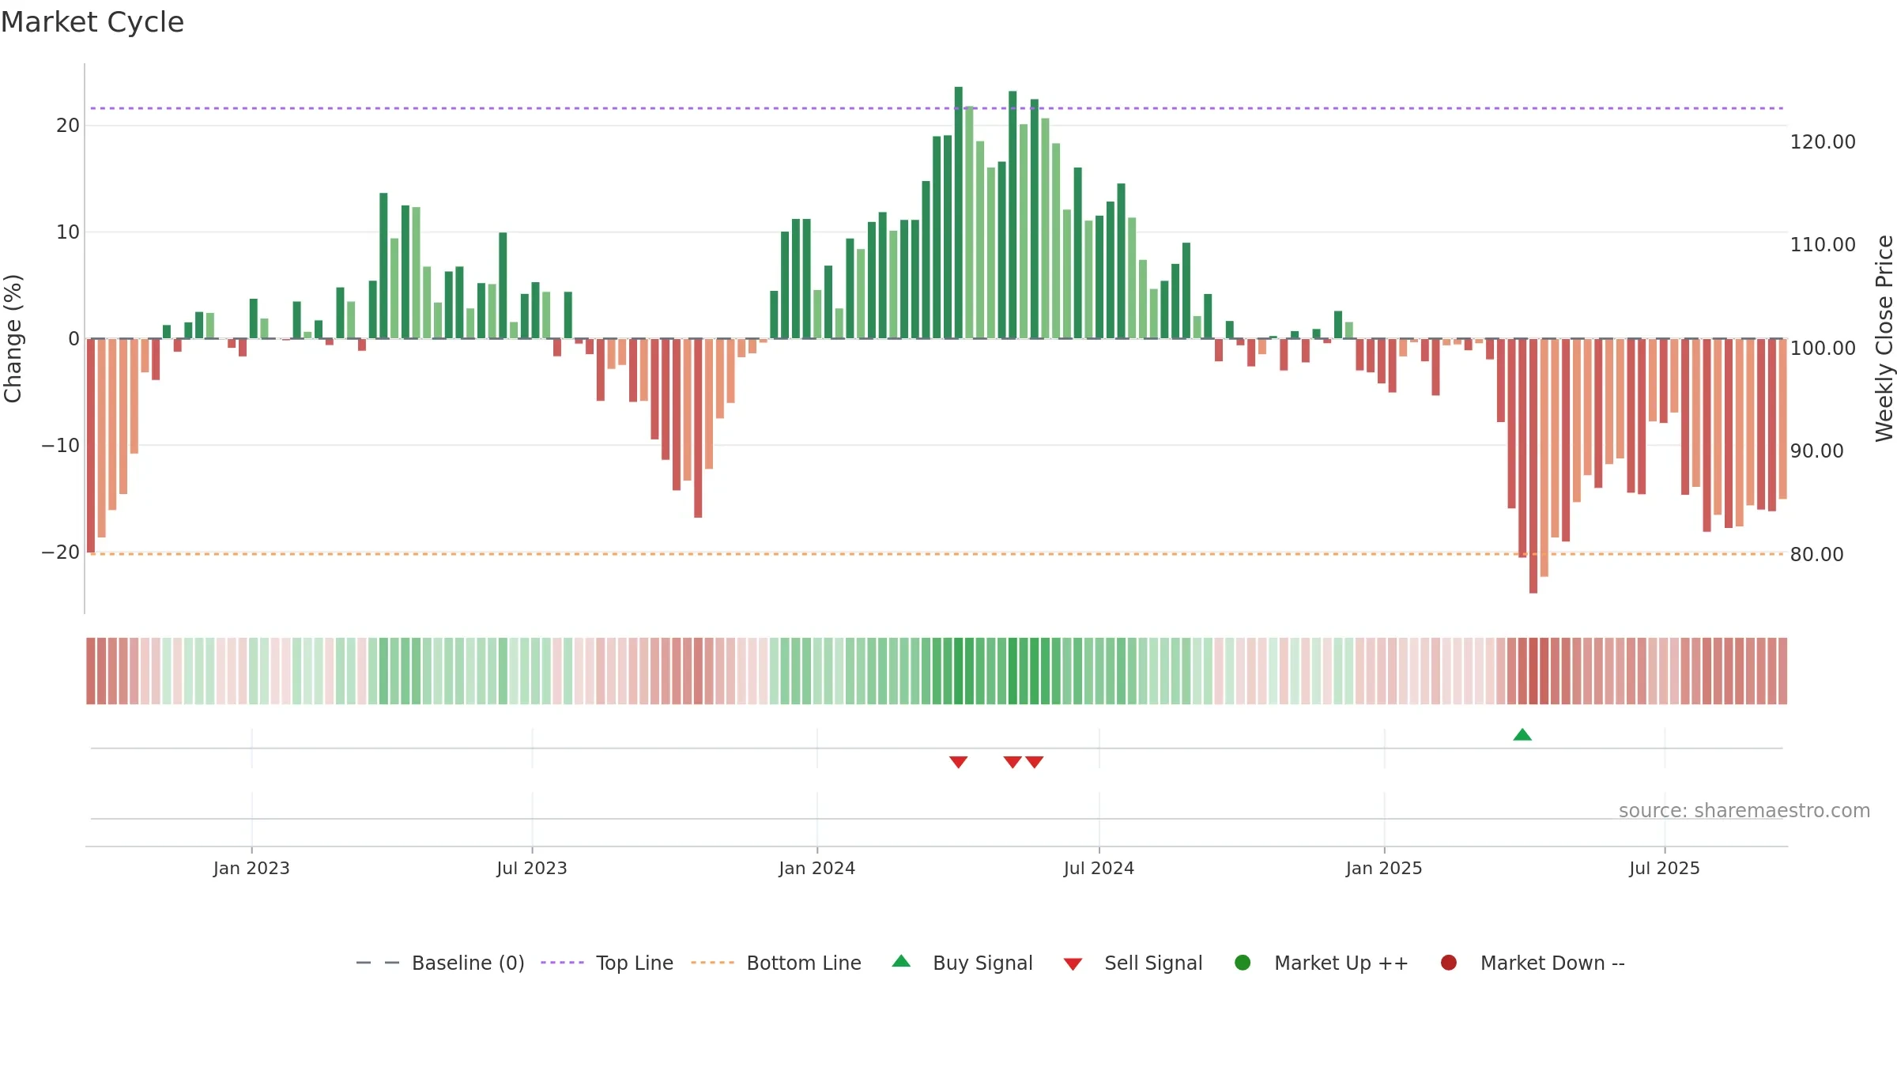
Task: Click the Jul 2023 axis label
Action: (532, 868)
